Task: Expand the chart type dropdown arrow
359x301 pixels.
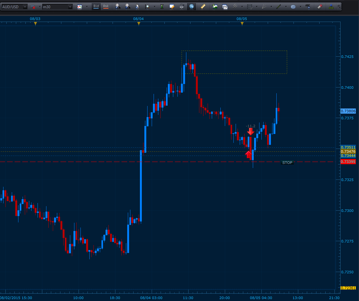Action: (x=86, y=6)
